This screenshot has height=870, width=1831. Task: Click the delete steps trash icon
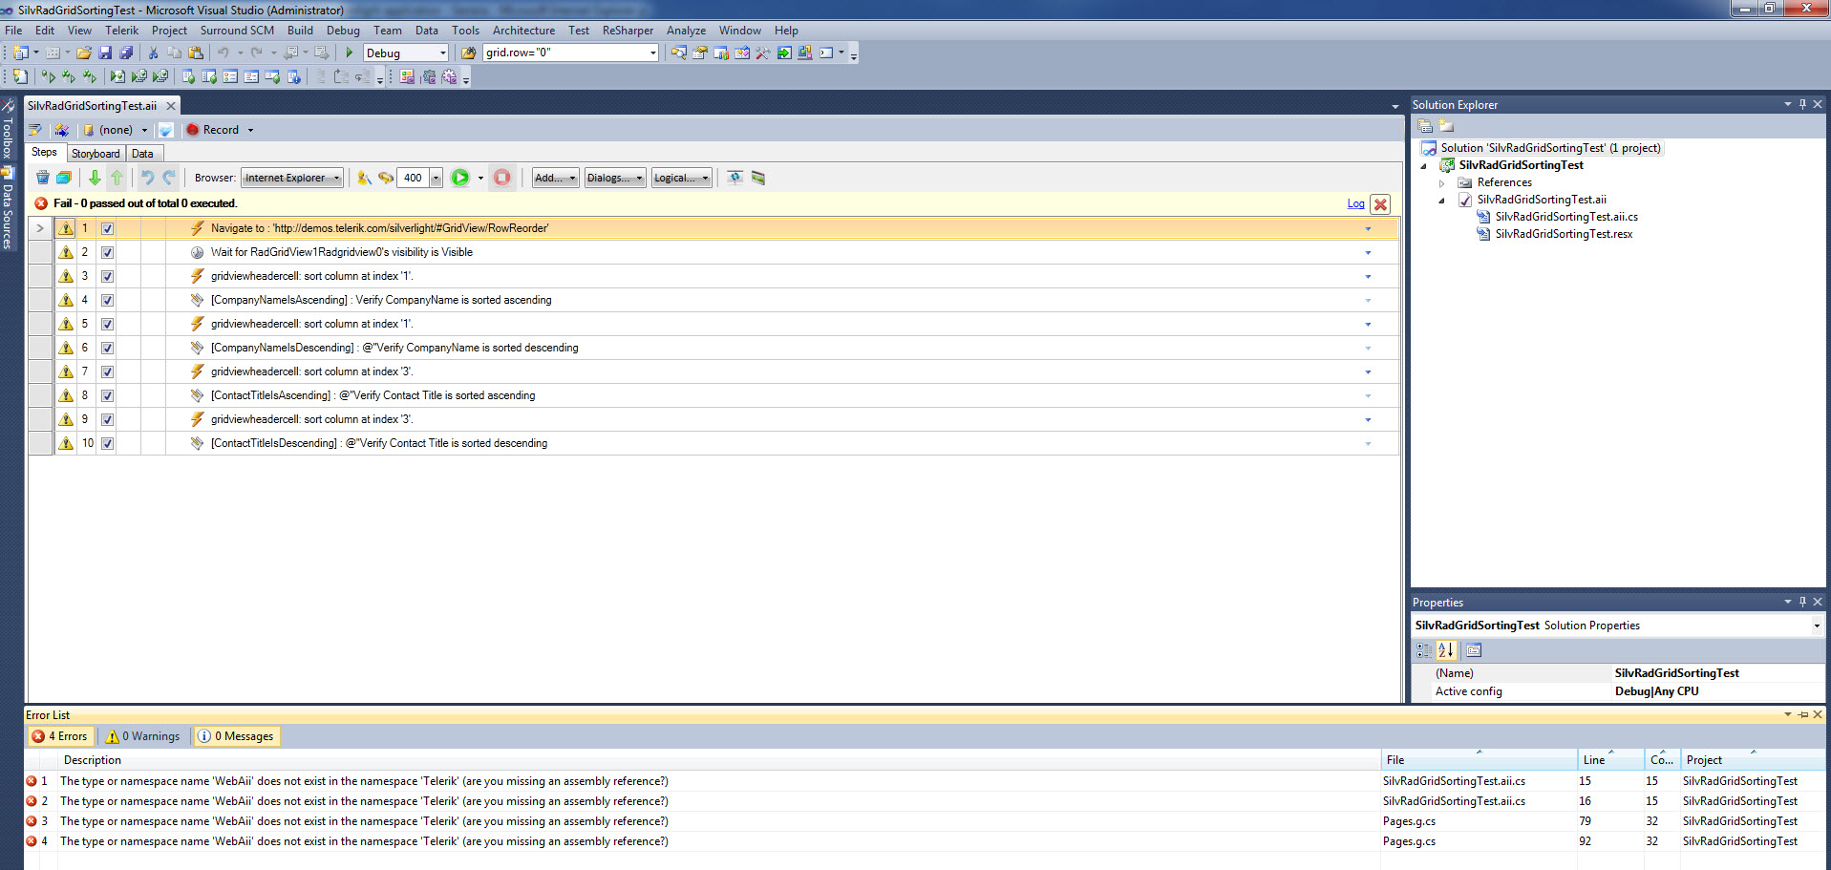tap(42, 178)
